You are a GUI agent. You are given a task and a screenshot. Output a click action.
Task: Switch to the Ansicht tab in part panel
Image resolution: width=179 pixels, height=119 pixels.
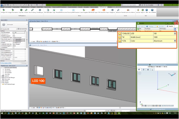point(171,26)
